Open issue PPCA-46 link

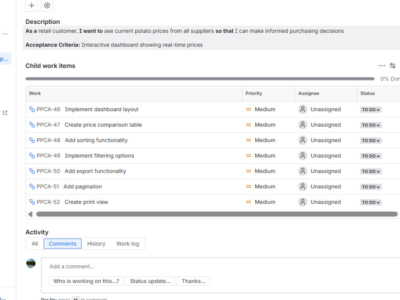tap(48, 110)
